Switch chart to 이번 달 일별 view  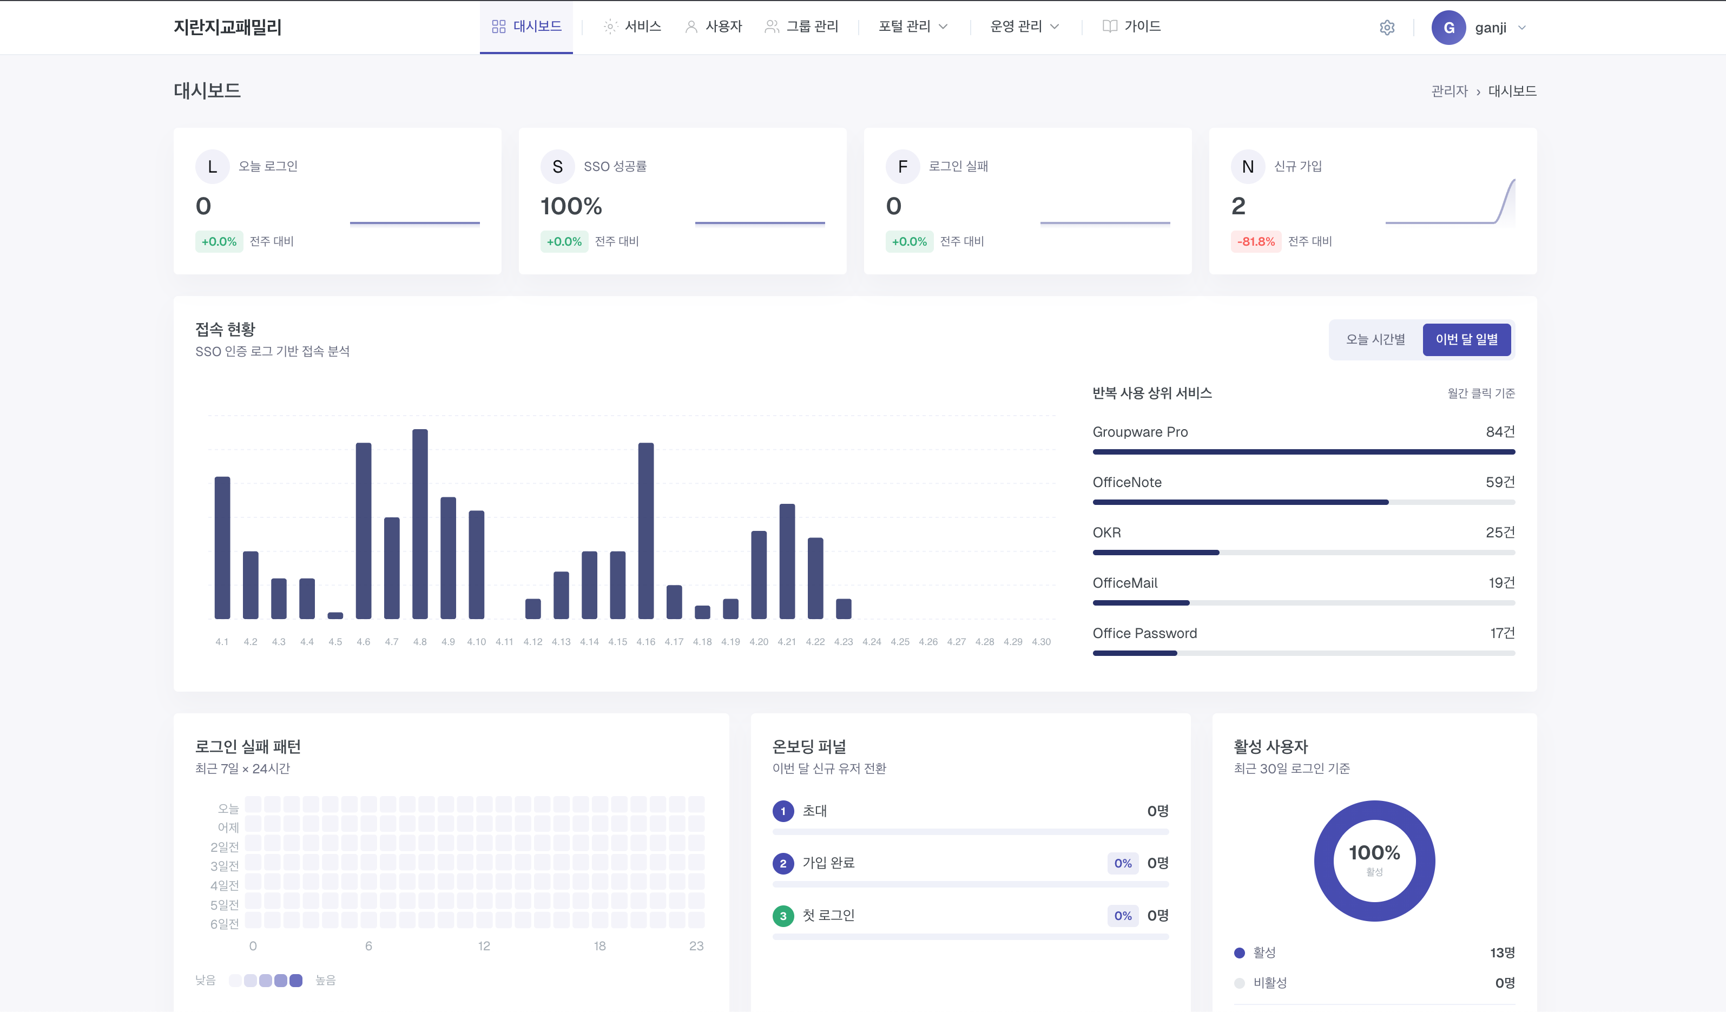click(x=1466, y=339)
